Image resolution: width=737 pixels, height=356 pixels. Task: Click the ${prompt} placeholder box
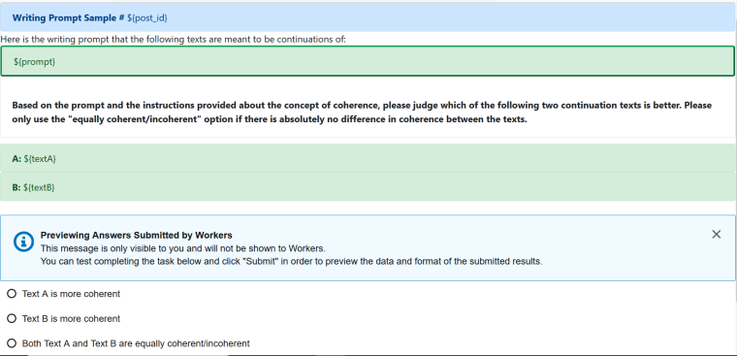[368, 61]
